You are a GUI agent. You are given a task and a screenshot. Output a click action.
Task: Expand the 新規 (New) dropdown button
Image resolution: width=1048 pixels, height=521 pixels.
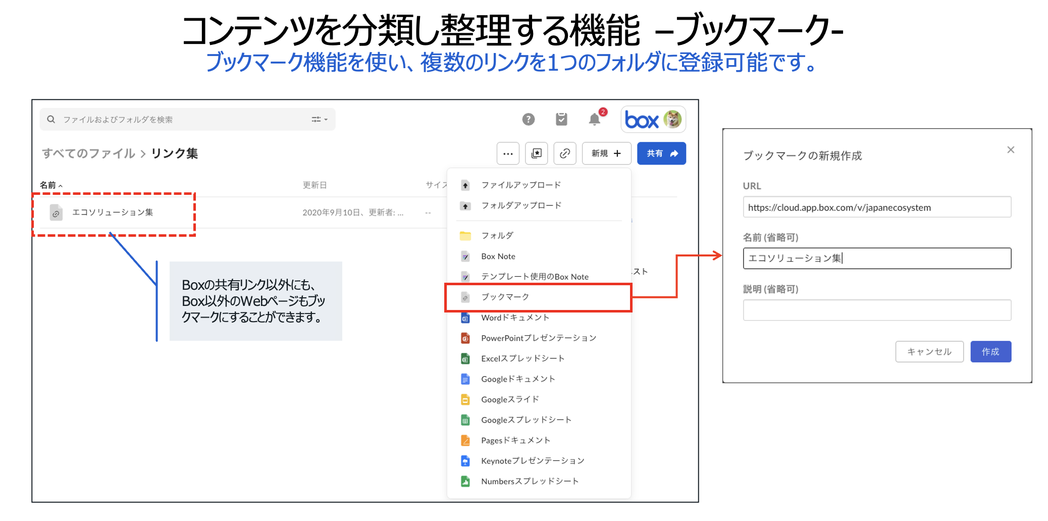pos(606,153)
